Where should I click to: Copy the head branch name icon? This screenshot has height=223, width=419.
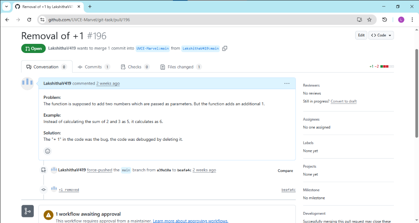click(x=225, y=48)
